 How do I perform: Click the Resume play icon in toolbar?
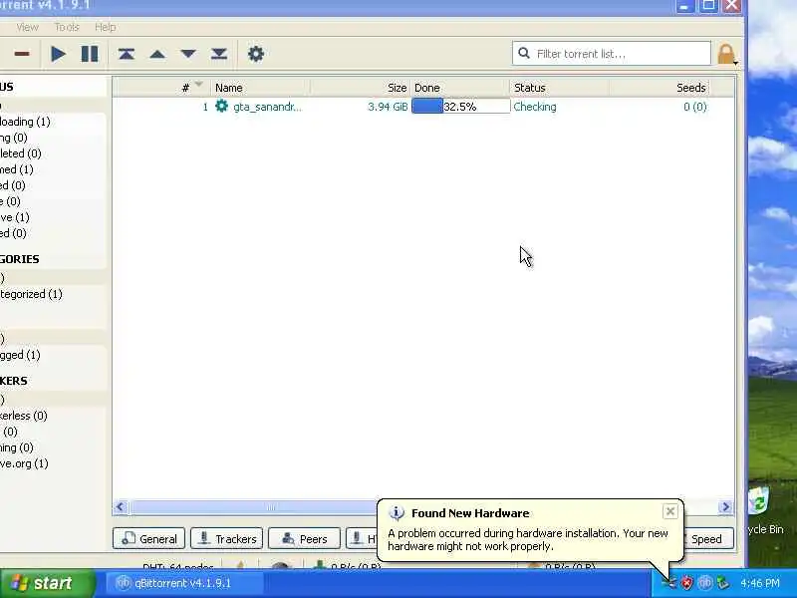pos(59,54)
